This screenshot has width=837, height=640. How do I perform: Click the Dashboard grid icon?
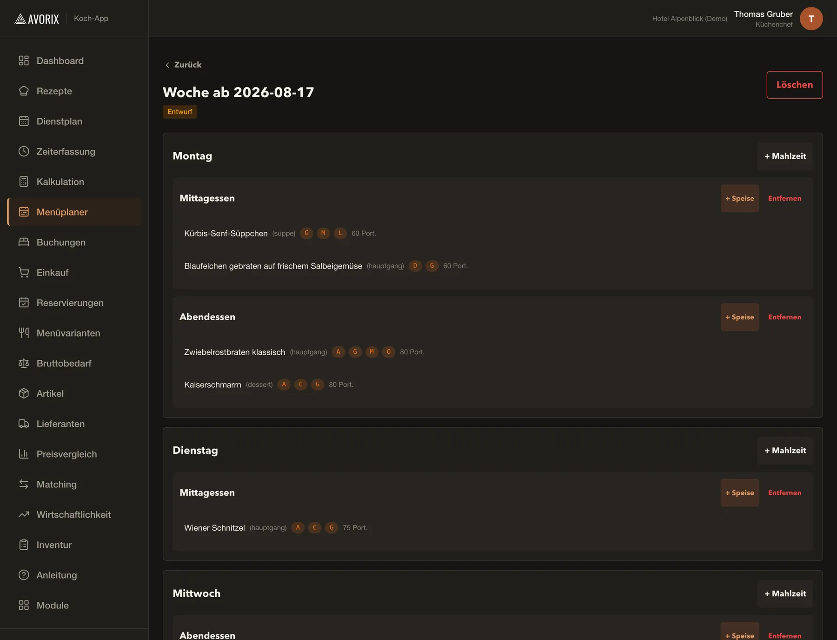tap(24, 61)
